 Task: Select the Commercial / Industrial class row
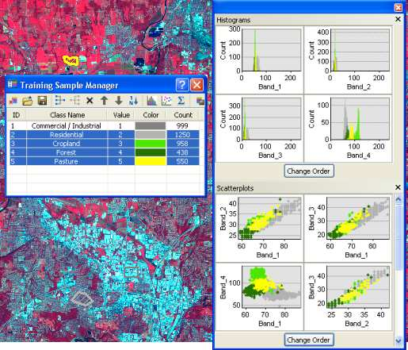tap(105, 125)
